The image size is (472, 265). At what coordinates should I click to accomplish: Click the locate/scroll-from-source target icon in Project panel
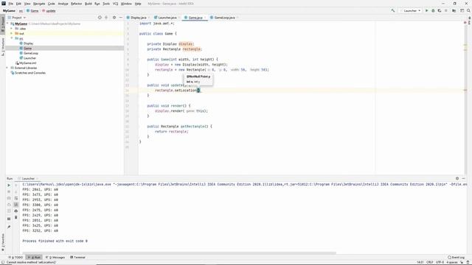(100, 18)
